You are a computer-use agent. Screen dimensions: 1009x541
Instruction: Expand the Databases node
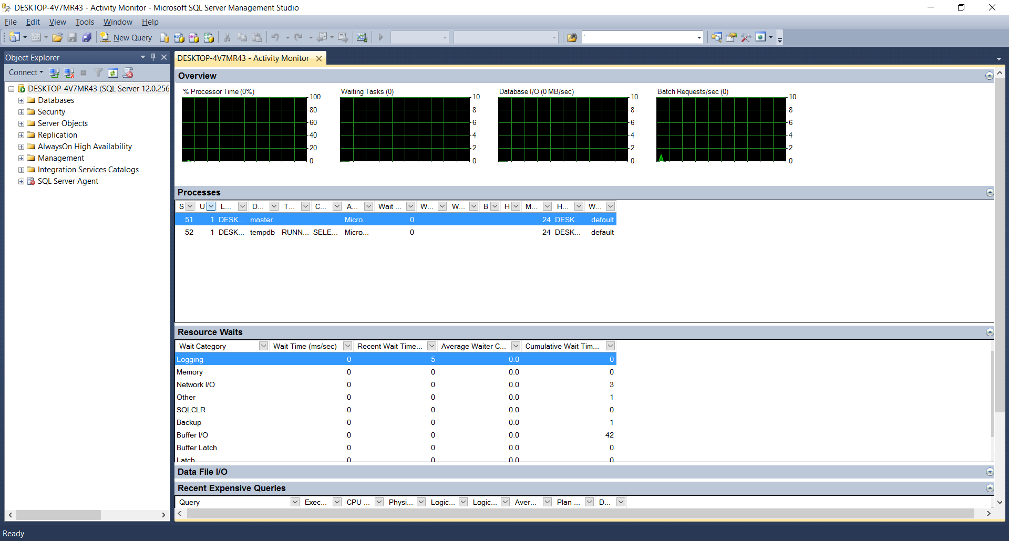coord(21,100)
